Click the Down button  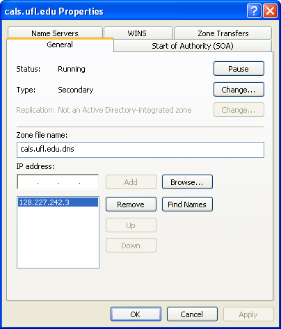point(131,246)
